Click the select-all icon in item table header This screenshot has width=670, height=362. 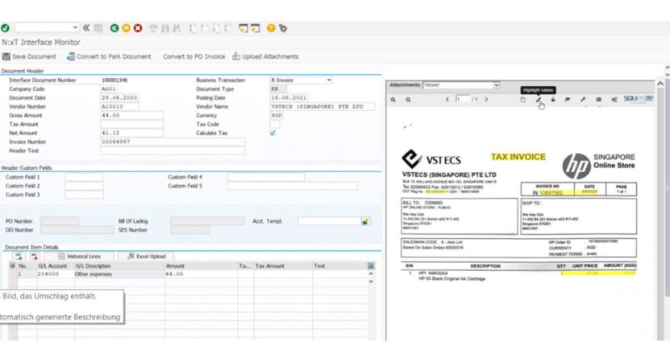click(x=12, y=265)
